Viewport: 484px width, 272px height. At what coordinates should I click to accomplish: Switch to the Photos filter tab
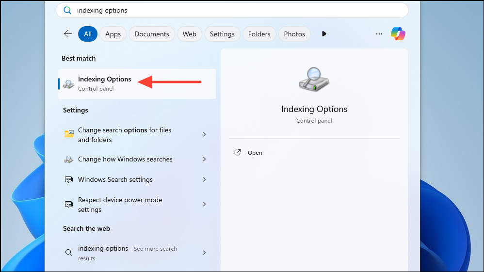tap(294, 34)
